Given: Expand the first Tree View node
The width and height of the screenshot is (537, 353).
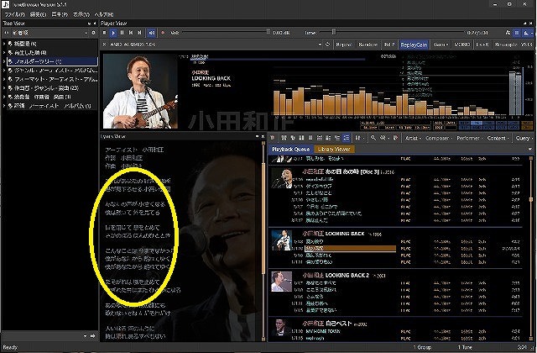Looking at the screenshot, I should coord(5,42).
